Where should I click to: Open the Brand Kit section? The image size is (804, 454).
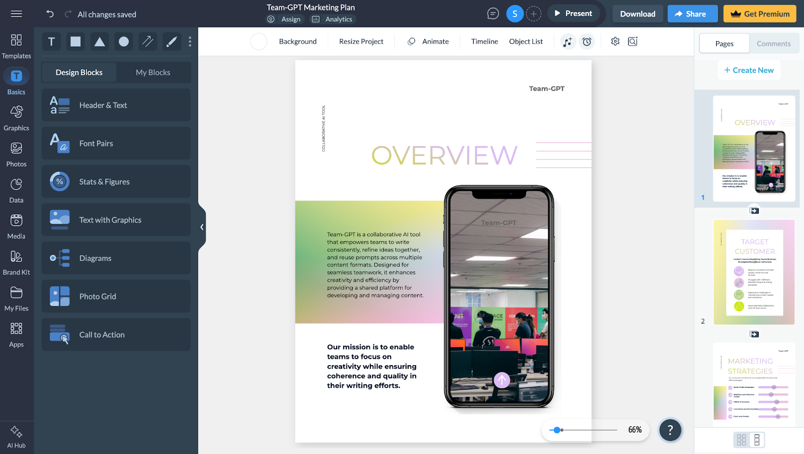tap(17, 263)
